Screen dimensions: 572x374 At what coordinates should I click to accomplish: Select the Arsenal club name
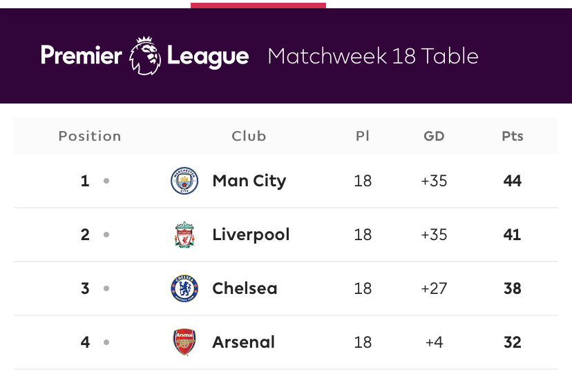click(243, 342)
